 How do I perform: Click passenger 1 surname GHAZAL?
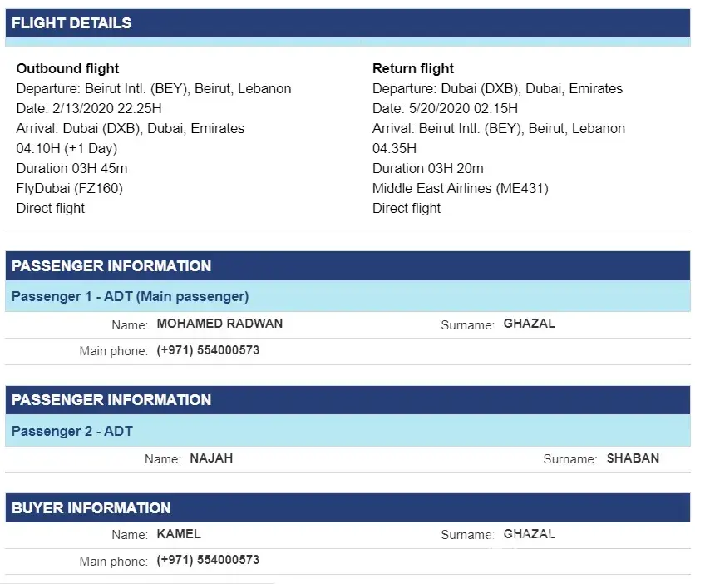[x=529, y=324]
